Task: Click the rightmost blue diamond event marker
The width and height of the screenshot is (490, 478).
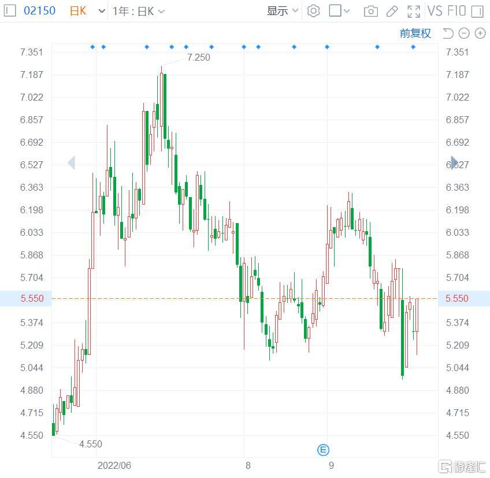Action: (413, 47)
